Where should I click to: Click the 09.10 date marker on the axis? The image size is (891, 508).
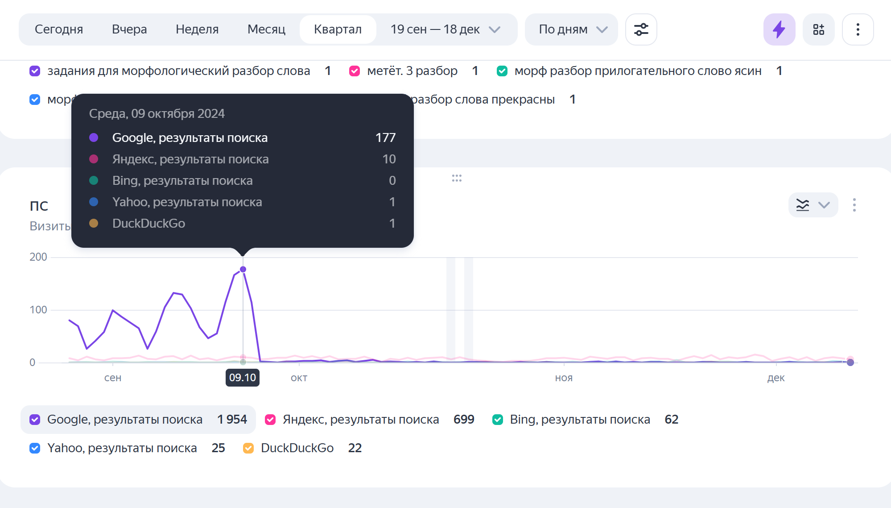[x=242, y=378]
